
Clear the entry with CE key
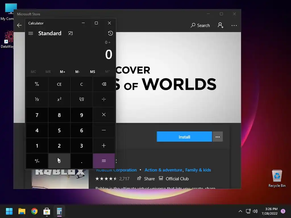[59, 84]
